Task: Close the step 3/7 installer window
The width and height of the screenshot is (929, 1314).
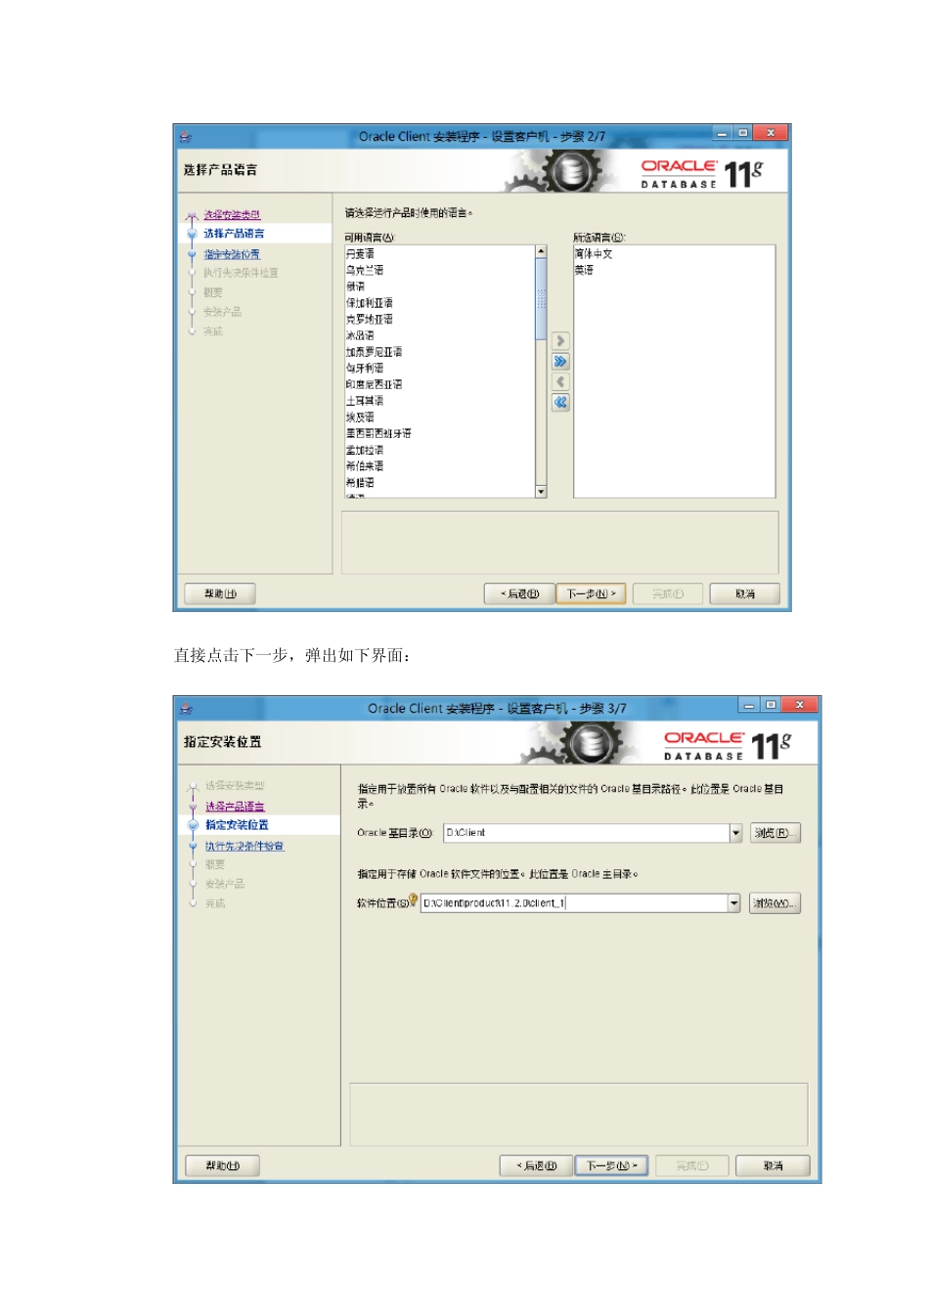Action: 801,705
